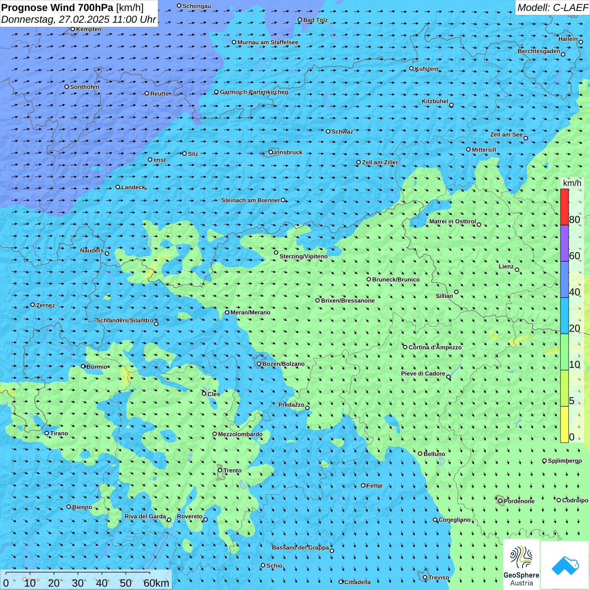Click the Lienz location marker

click(x=517, y=270)
